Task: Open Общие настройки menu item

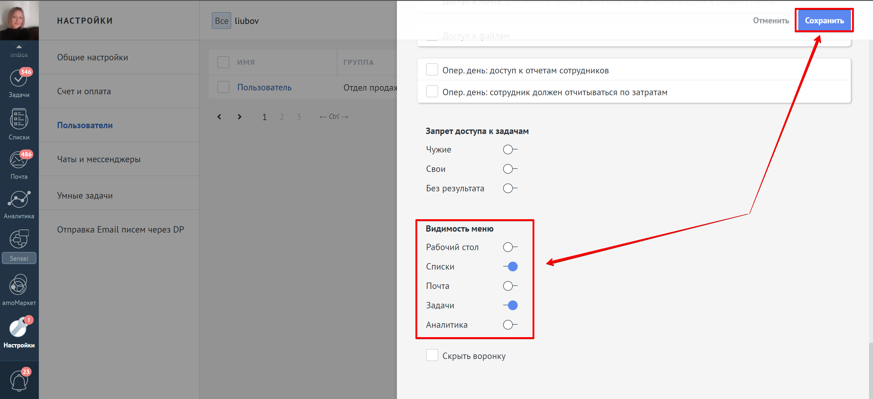Action: [x=119, y=57]
